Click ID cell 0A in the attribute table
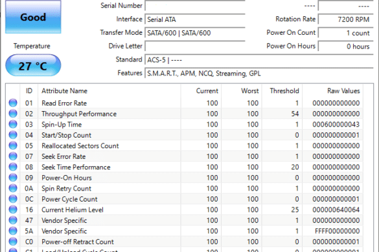The image size is (379, 252). coord(29,188)
